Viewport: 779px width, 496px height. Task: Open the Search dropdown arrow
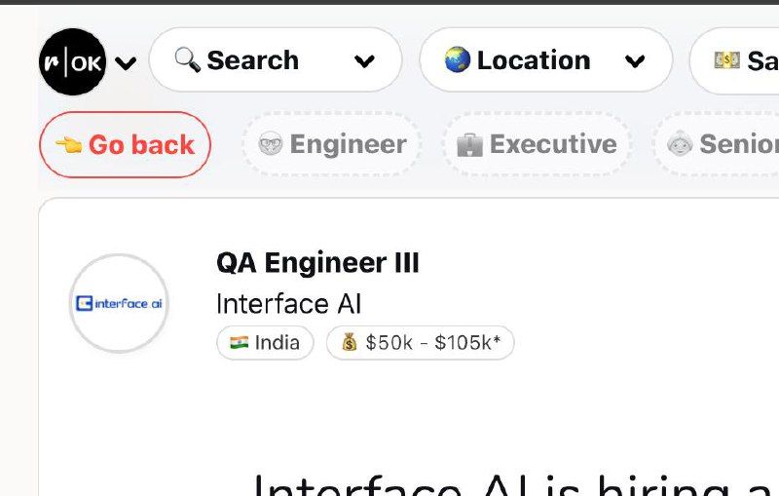pos(365,61)
